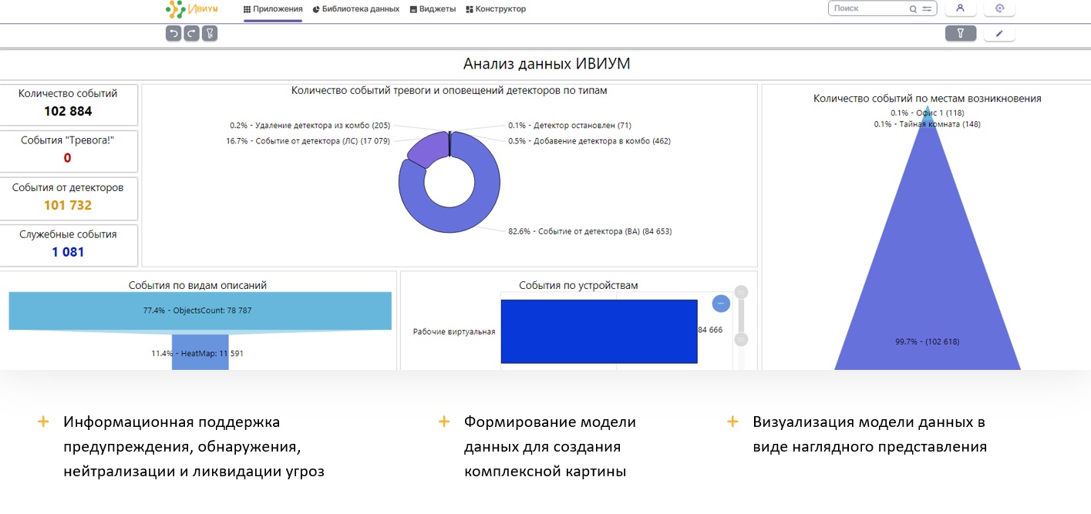Viewport: 1091px width, 514px height.
Task: Select the Количество событий 102 884 card
Action: [68, 105]
